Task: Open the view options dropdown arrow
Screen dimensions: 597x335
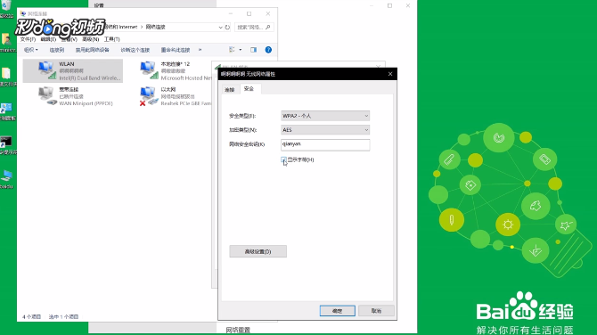Action: tap(241, 50)
